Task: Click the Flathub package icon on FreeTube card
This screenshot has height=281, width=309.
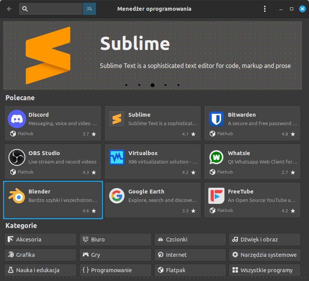Action: coord(213,210)
